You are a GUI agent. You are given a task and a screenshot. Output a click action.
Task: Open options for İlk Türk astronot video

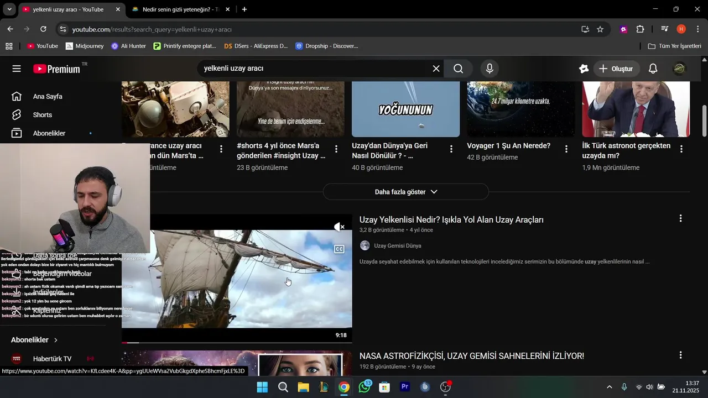(x=681, y=149)
